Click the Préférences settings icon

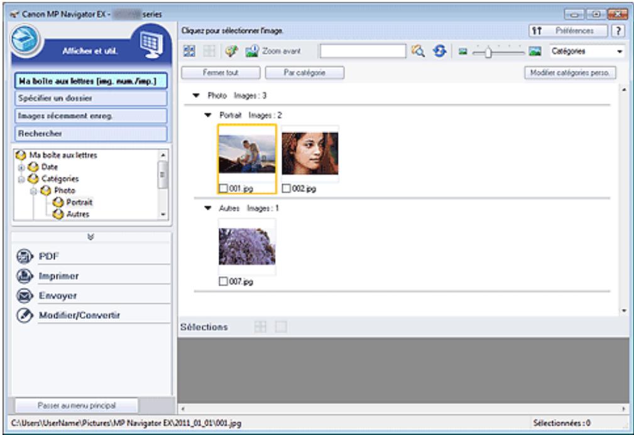(537, 31)
